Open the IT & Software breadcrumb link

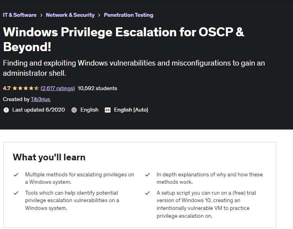(20, 15)
